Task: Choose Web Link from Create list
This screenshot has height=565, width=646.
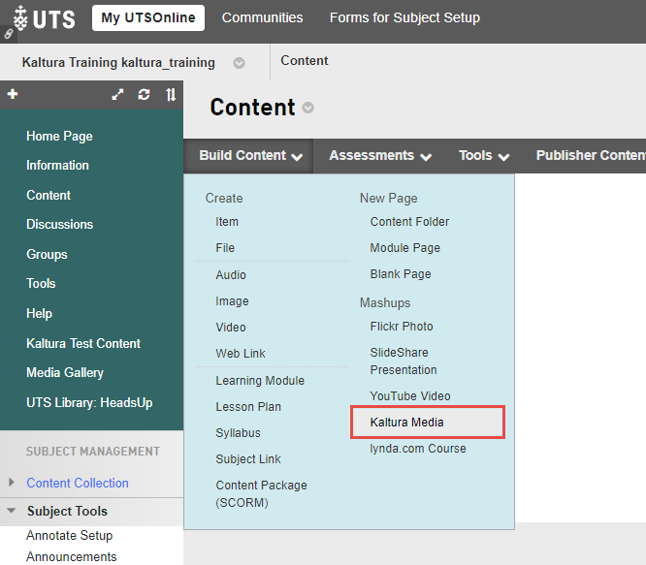Action: coord(240,354)
